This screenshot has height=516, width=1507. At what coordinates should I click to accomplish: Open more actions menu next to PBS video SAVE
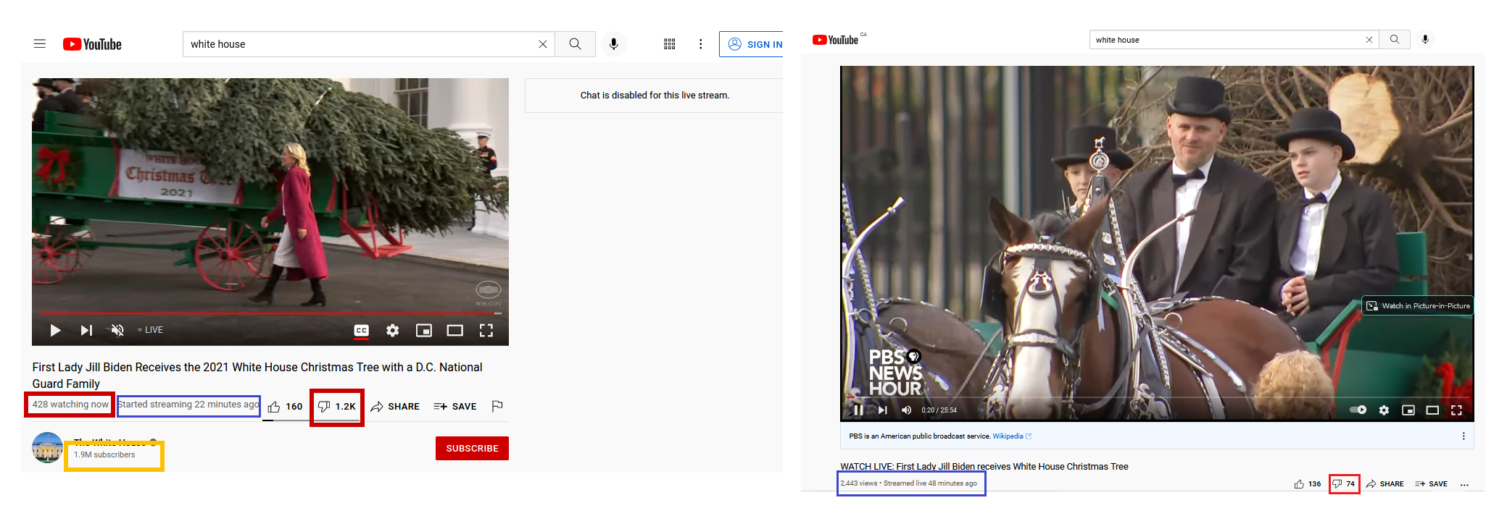pos(1464,484)
